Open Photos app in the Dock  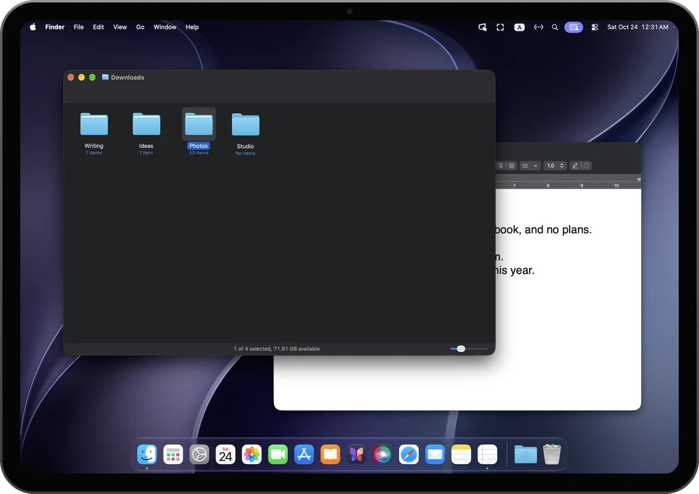[252, 454]
